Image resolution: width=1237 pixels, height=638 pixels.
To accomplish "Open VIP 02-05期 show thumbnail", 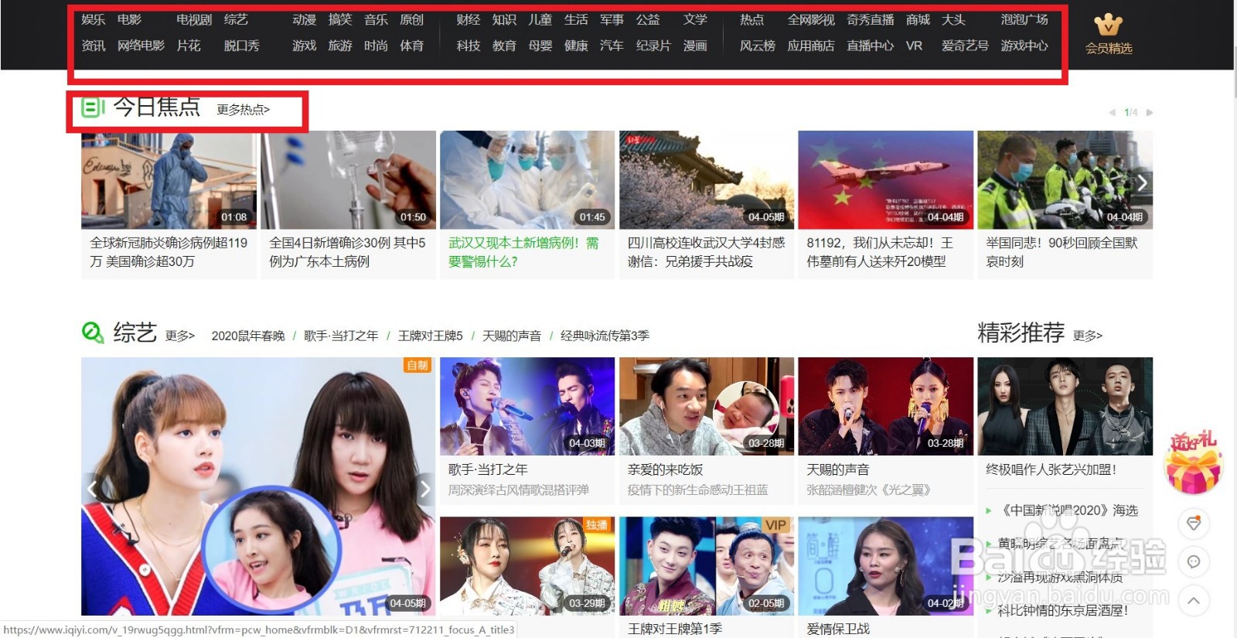I will 707,566.
